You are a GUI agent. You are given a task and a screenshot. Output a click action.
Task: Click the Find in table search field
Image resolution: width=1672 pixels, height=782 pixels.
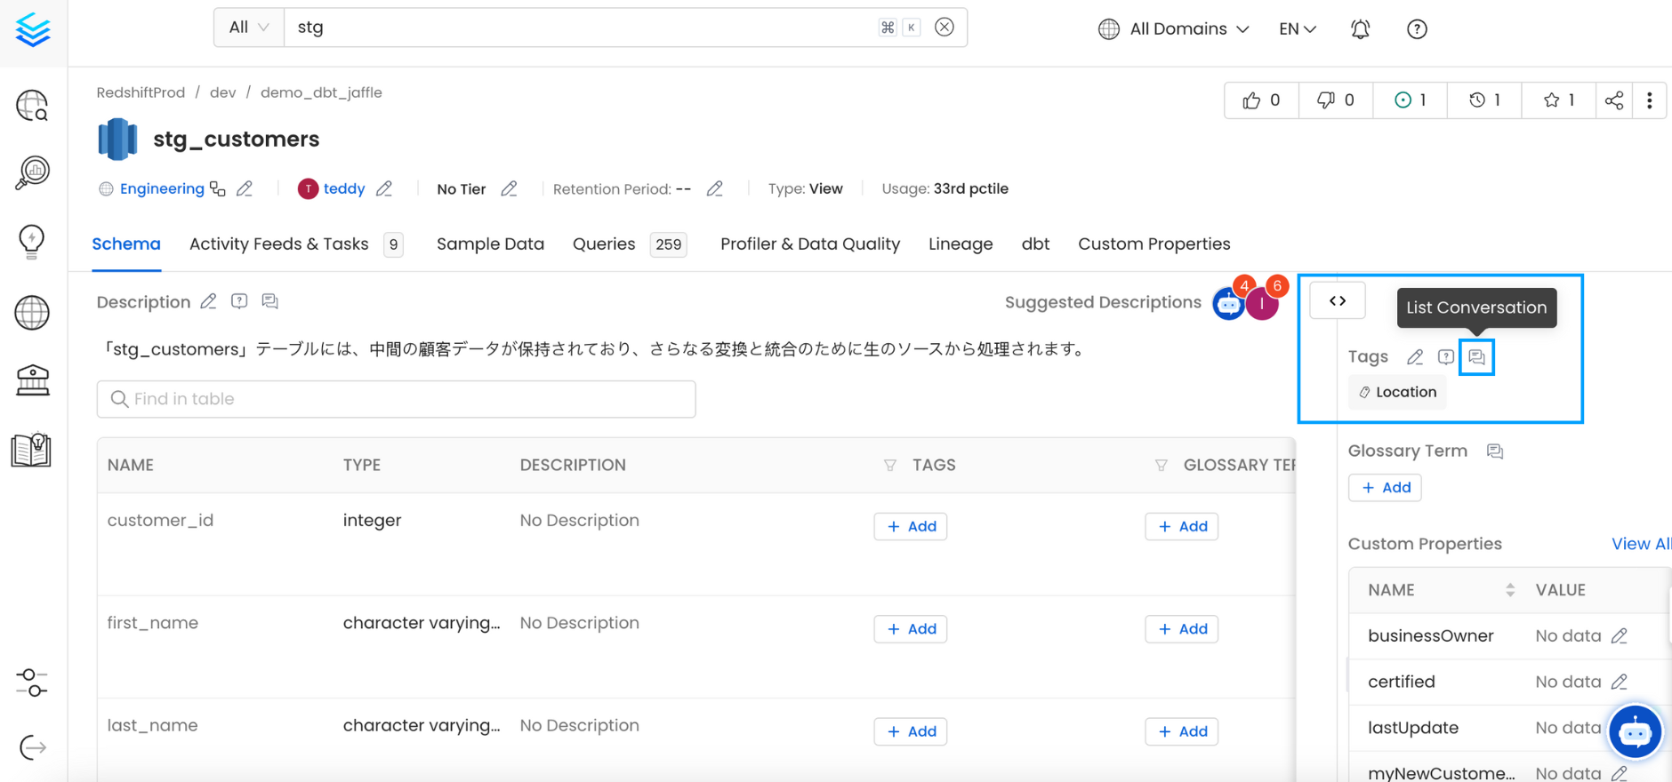tap(396, 399)
